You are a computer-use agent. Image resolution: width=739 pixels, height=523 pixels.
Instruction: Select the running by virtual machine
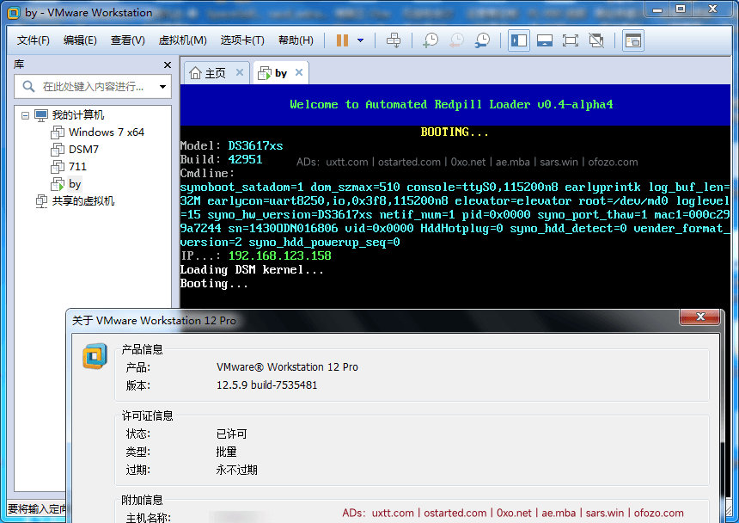tap(75, 184)
